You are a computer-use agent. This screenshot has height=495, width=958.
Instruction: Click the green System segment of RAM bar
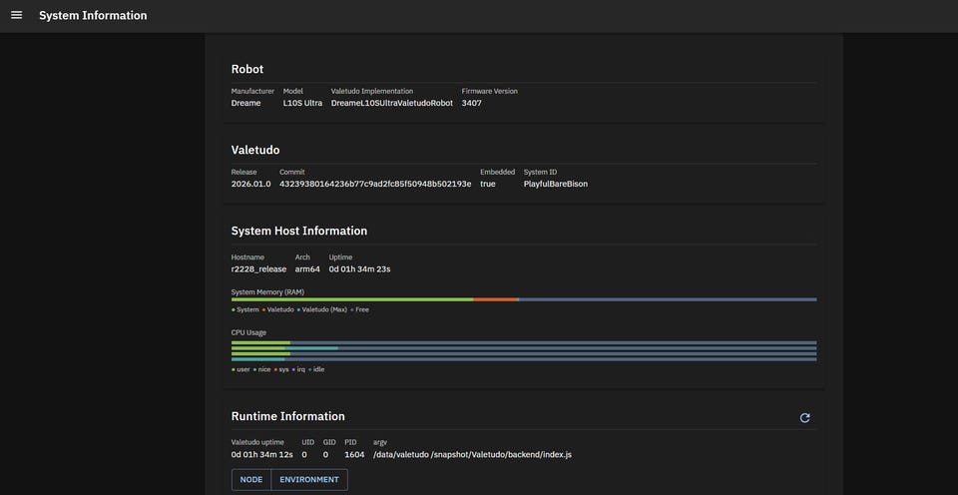pyautogui.click(x=349, y=299)
